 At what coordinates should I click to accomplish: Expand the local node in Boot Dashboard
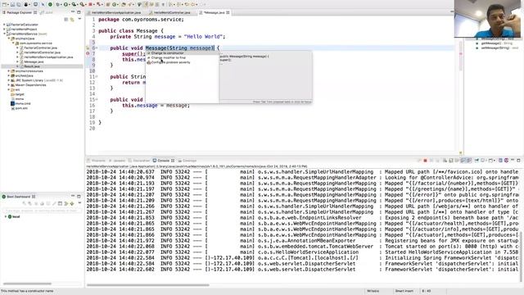(x=6, y=216)
